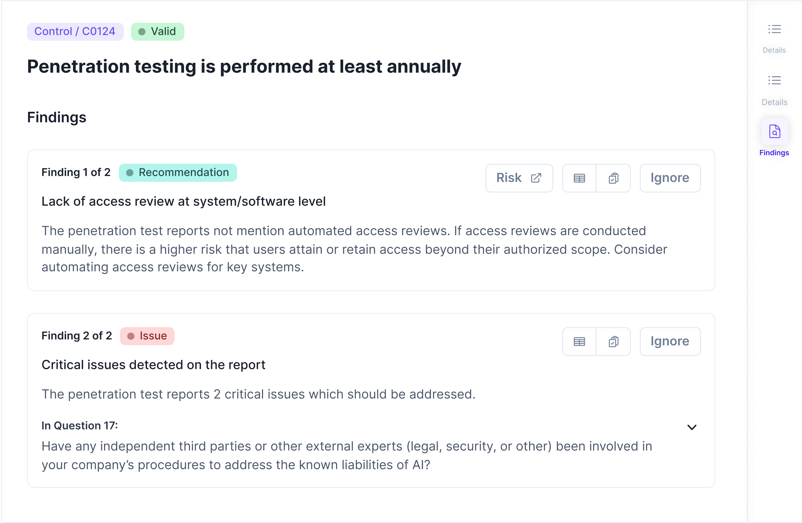Click the green Valid status badge
This screenshot has width=802, height=523.
point(157,32)
